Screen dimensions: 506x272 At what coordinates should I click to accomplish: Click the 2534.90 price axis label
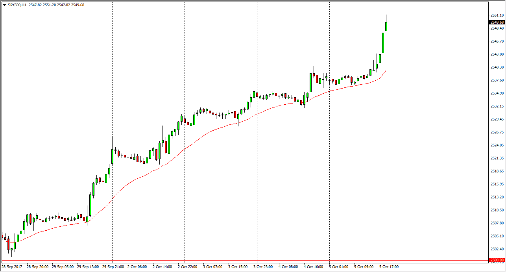497,93
